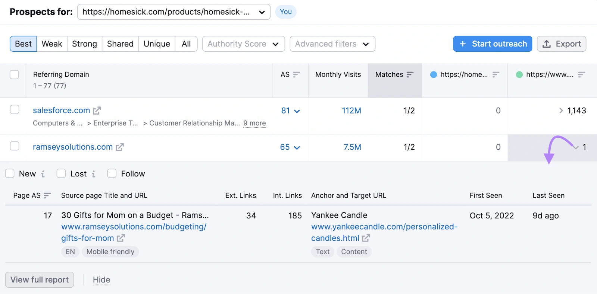
Task: Switch to the All tab
Action: click(x=186, y=44)
